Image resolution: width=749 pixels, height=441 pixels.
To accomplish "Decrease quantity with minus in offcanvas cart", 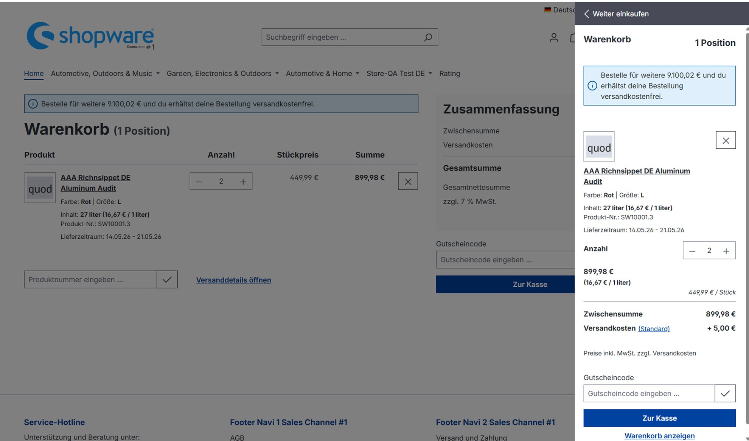I will (692, 251).
